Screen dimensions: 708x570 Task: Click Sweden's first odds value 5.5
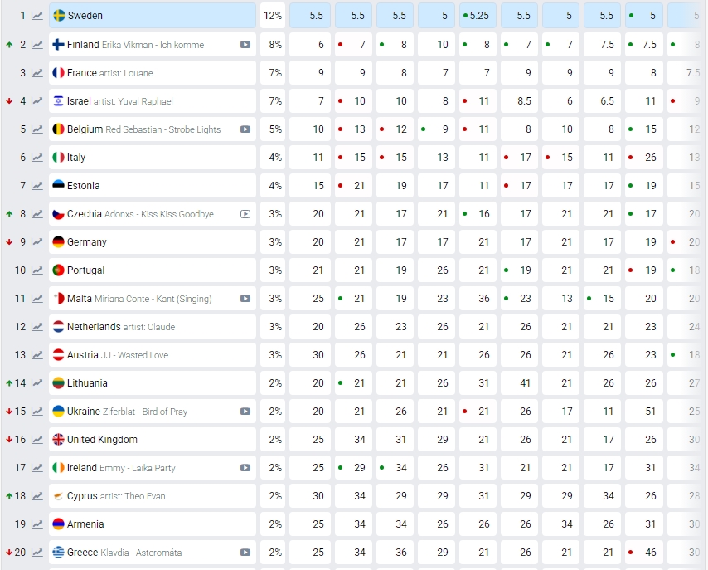point(318,16)
